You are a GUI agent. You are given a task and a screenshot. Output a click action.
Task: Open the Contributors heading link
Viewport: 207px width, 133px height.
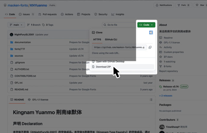tap(167, 120)
